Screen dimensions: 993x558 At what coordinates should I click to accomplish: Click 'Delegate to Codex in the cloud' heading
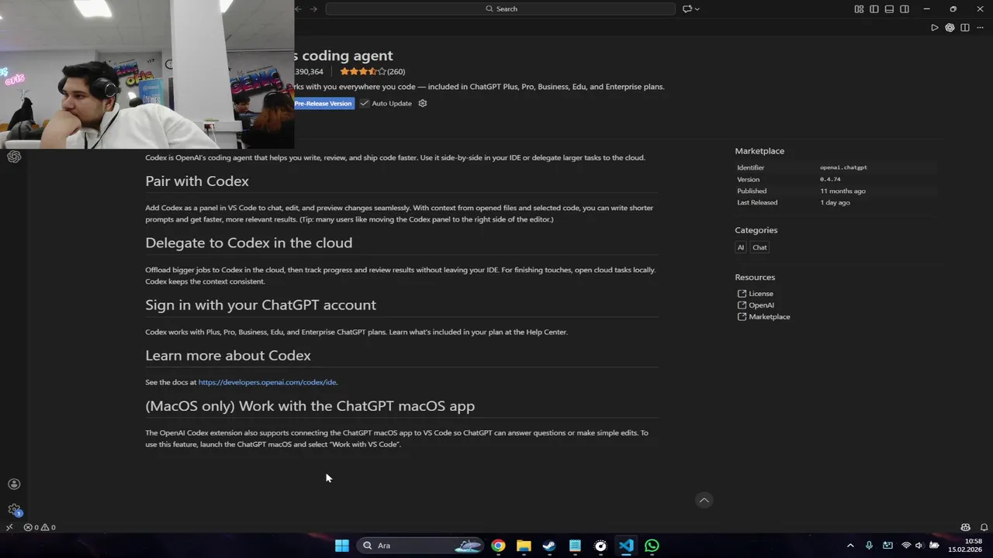(x=248, y=243)
